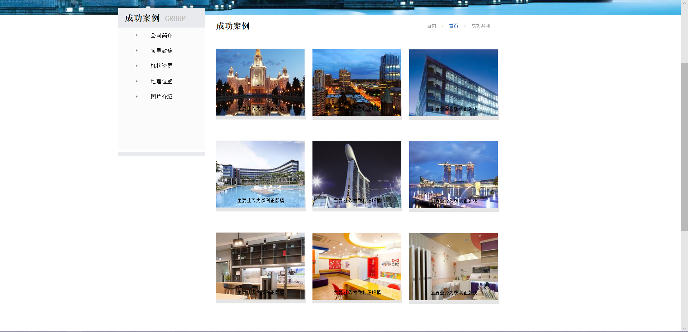Click scroll up arrow on scrollbar
This screenshot has height=332, width=688.
point(684,3)
